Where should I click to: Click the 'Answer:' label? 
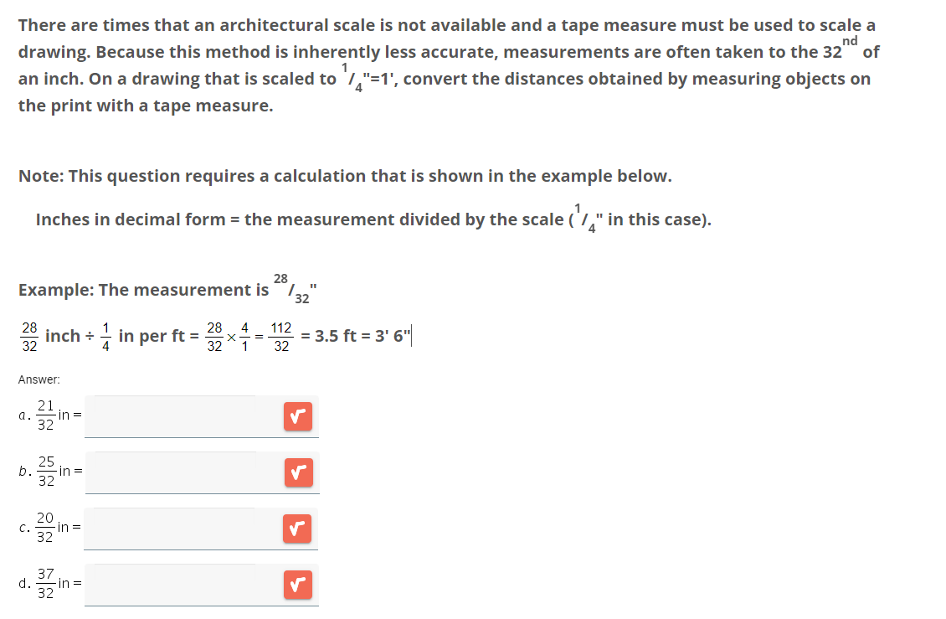(x=39, y=379)
